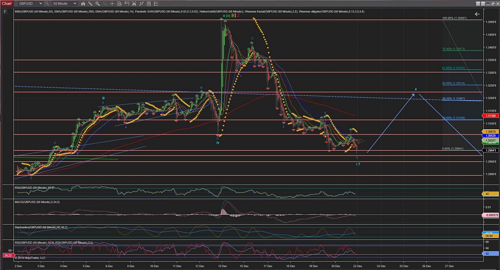Click the 22 Dec date label
The image size is (500, 270).
tap(358, 266)
